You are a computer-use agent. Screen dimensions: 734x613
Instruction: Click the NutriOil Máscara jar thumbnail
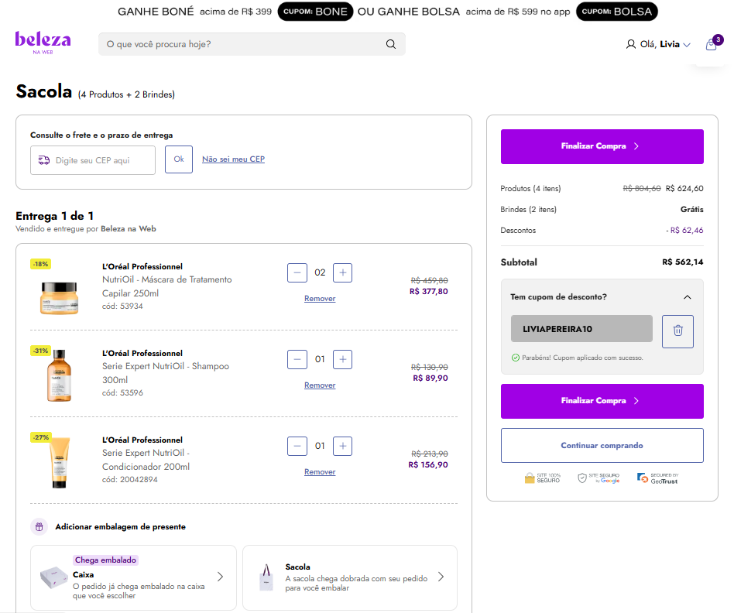[59, 298]
